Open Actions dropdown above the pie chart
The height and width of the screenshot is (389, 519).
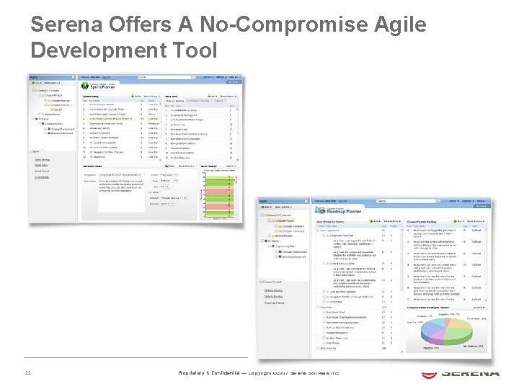click(x=479, y=308)
